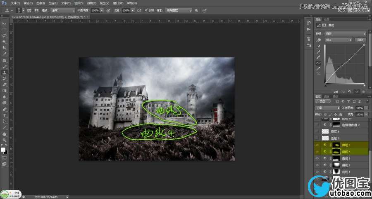This screenshot has width=372, height=199.
Task: Select the Lasso tool
Action: point(4,36)
